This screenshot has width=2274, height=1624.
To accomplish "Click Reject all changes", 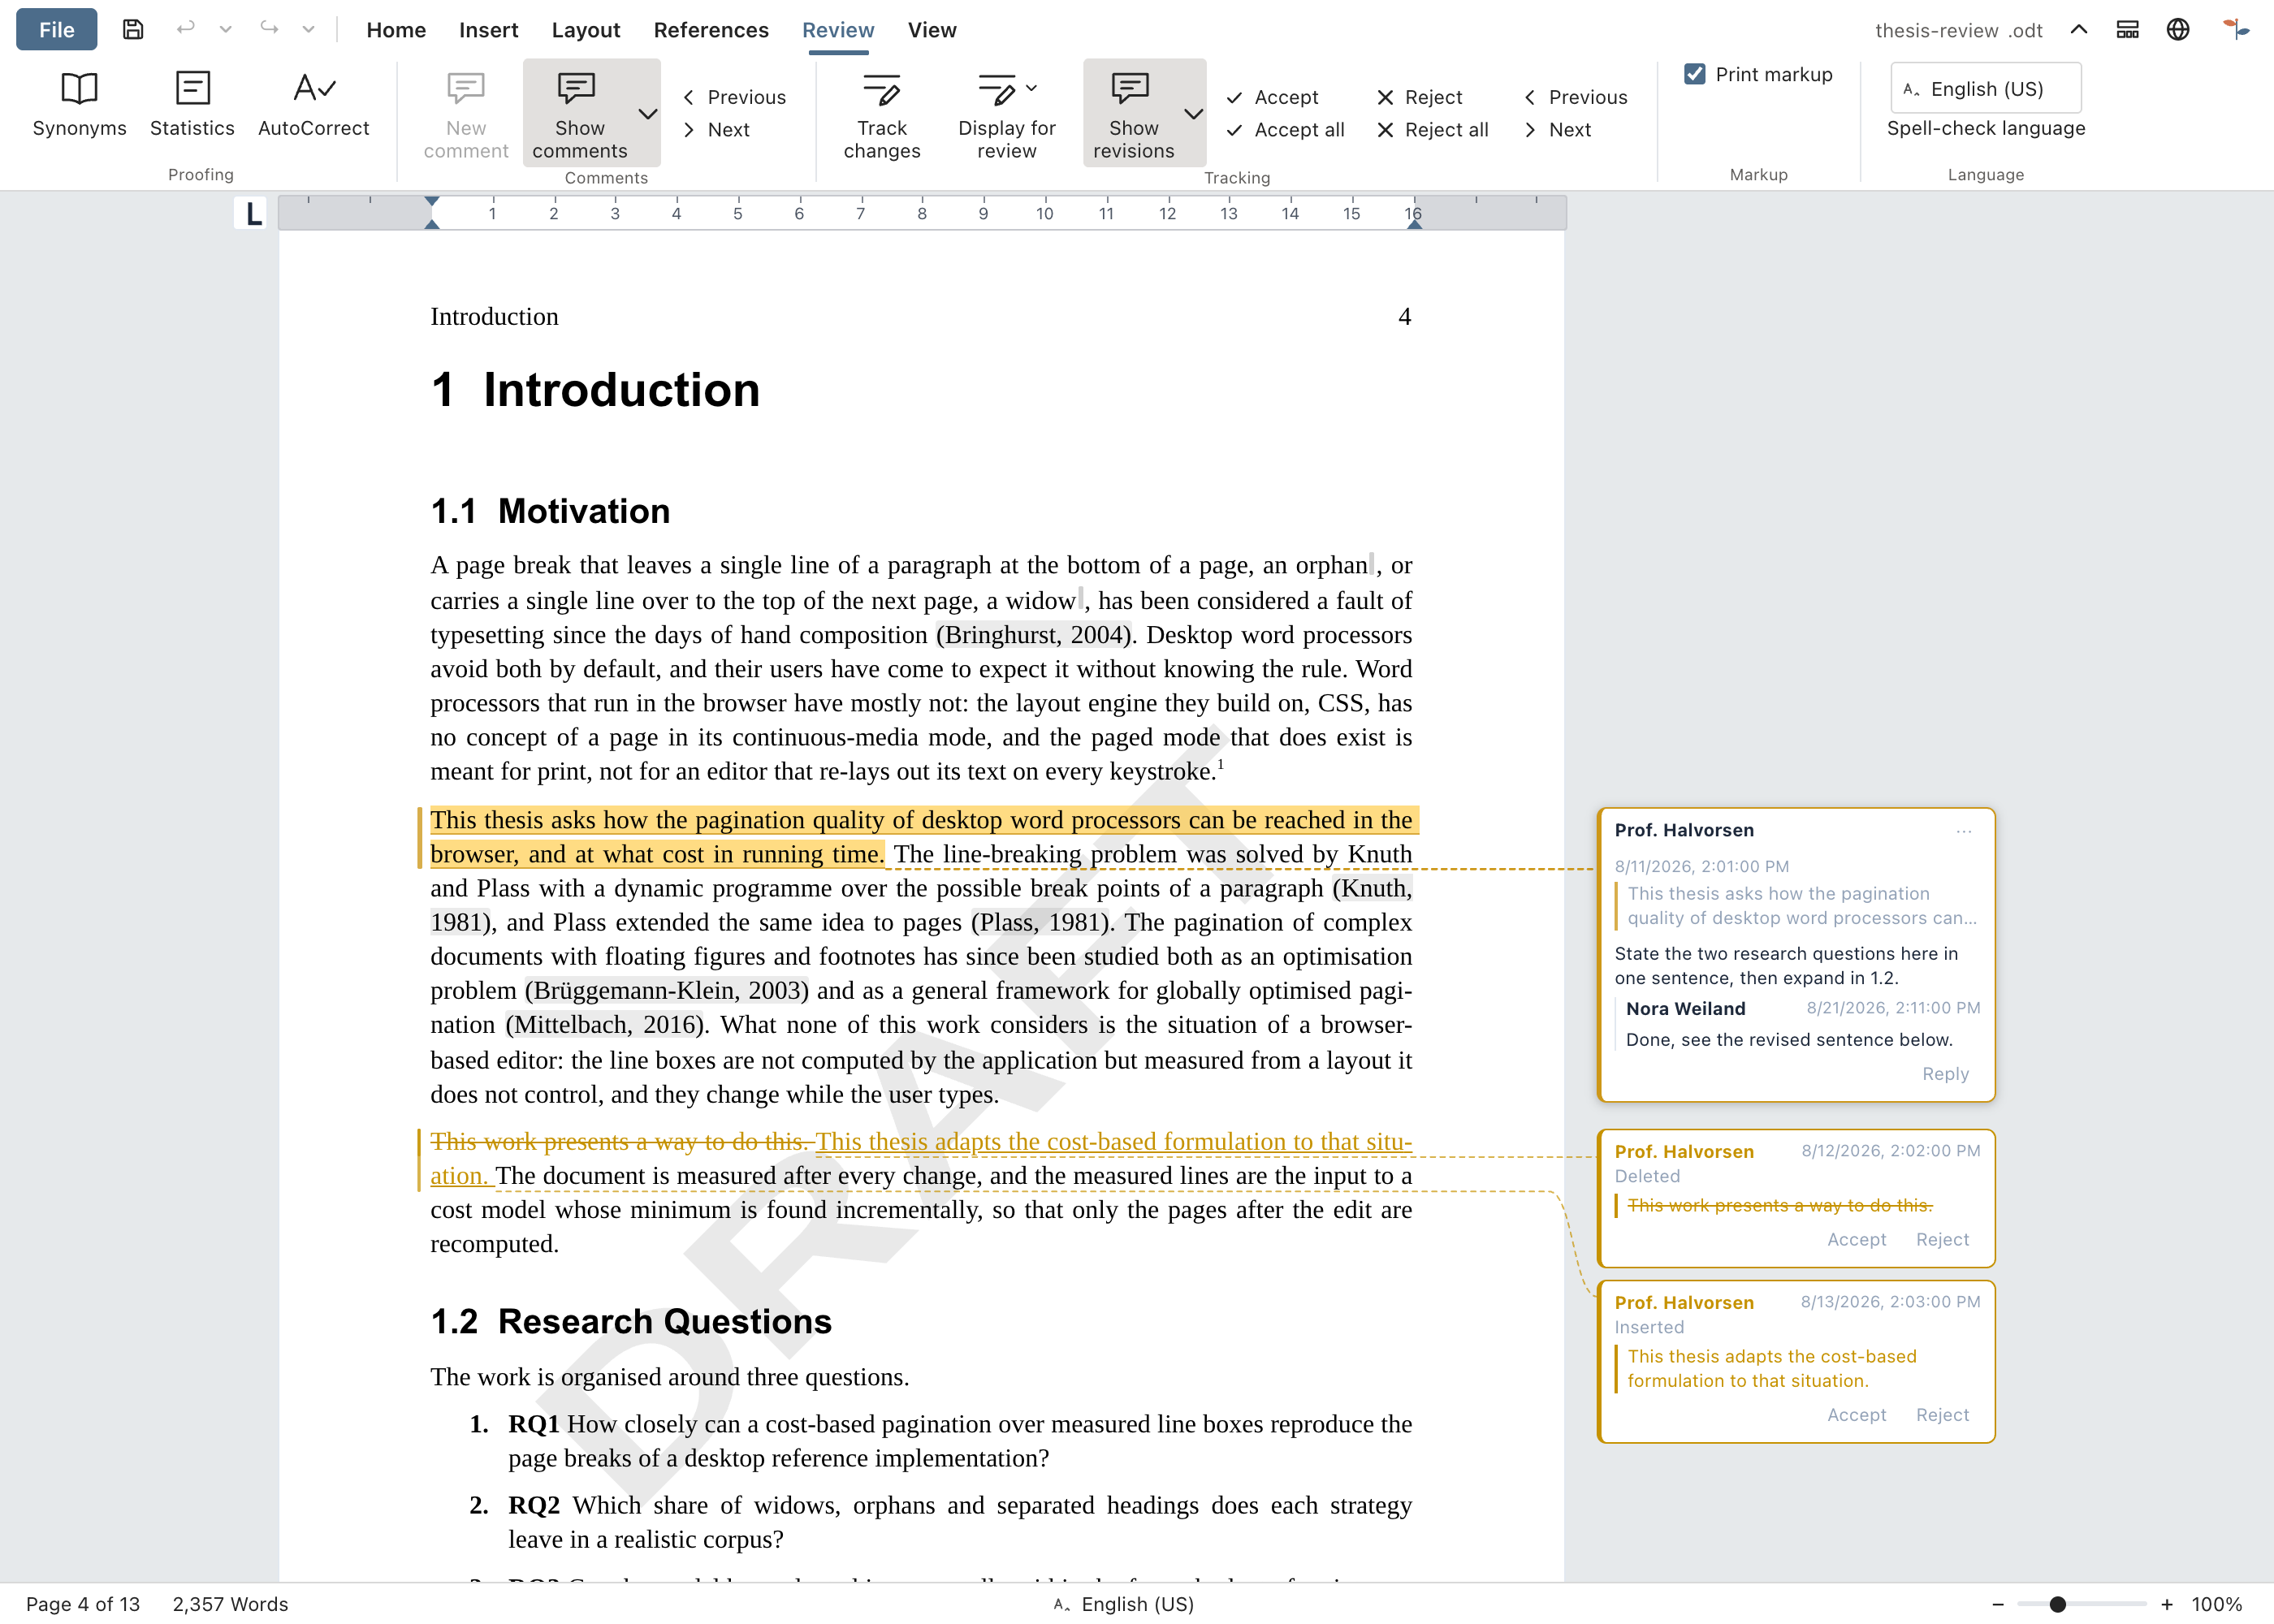I will pos(1432,130).
